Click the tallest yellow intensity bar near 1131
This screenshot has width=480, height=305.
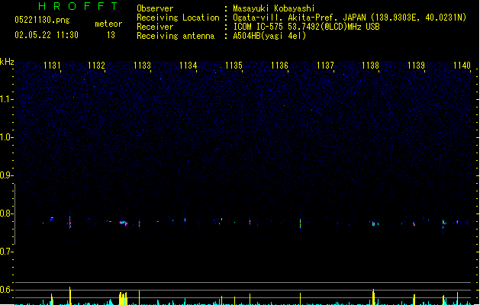click(70, 296)
